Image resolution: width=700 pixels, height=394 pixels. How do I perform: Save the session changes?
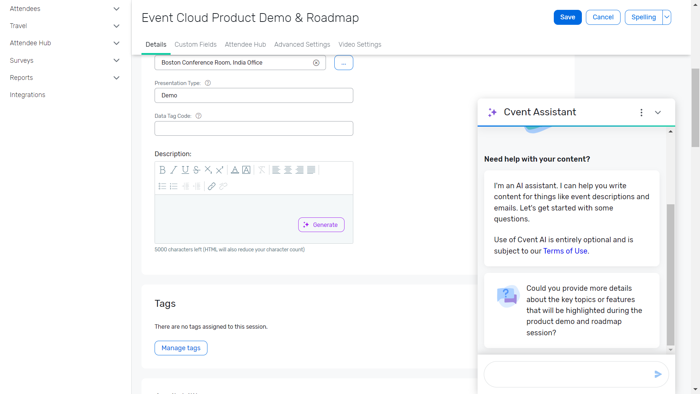pyautogui.click(x=568, y=17)
